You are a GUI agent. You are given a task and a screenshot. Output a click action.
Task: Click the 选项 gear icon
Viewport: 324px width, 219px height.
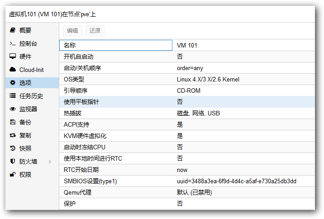tap(13, 83)
